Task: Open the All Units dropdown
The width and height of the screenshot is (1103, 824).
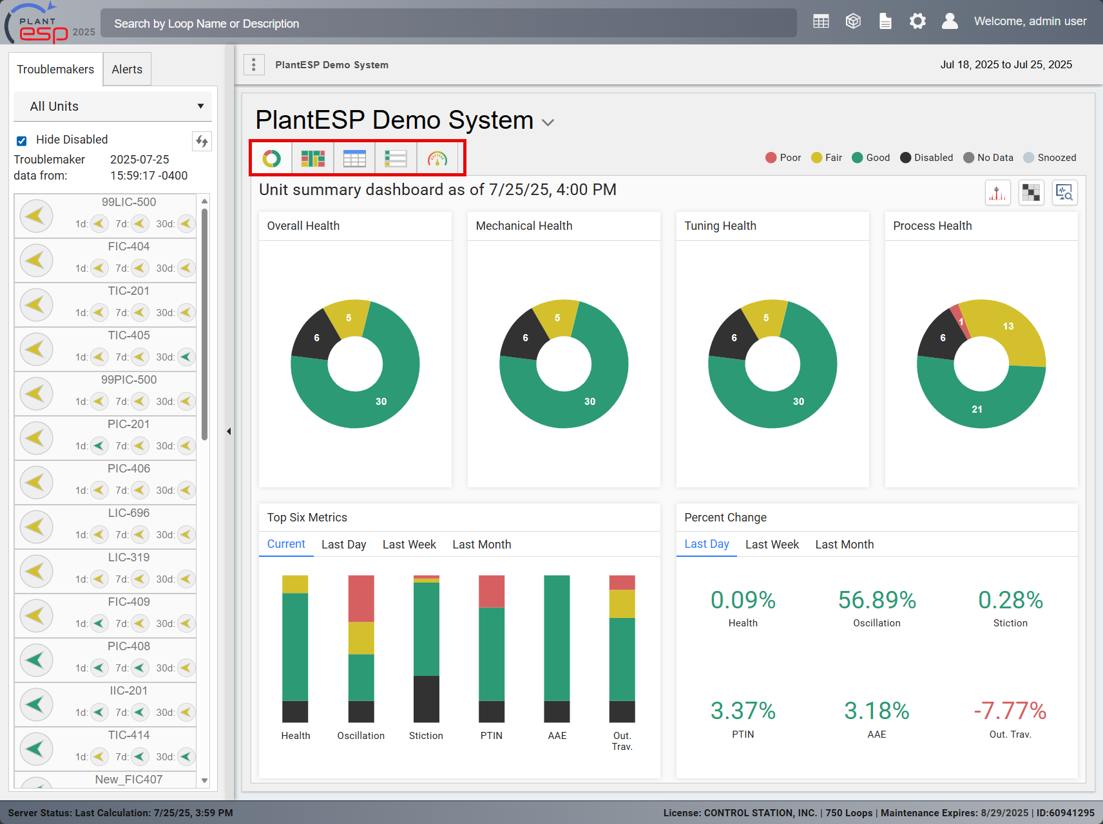Action: pos(113,106)
